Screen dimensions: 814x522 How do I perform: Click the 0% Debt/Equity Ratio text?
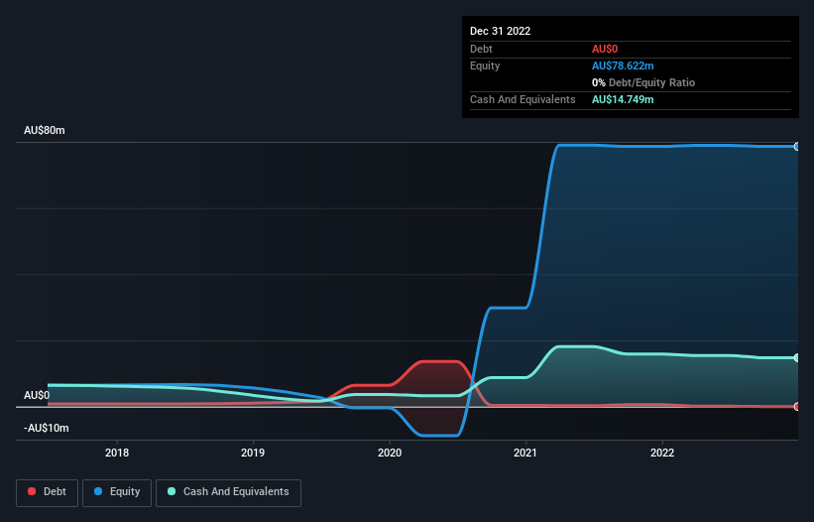[643, 82]
